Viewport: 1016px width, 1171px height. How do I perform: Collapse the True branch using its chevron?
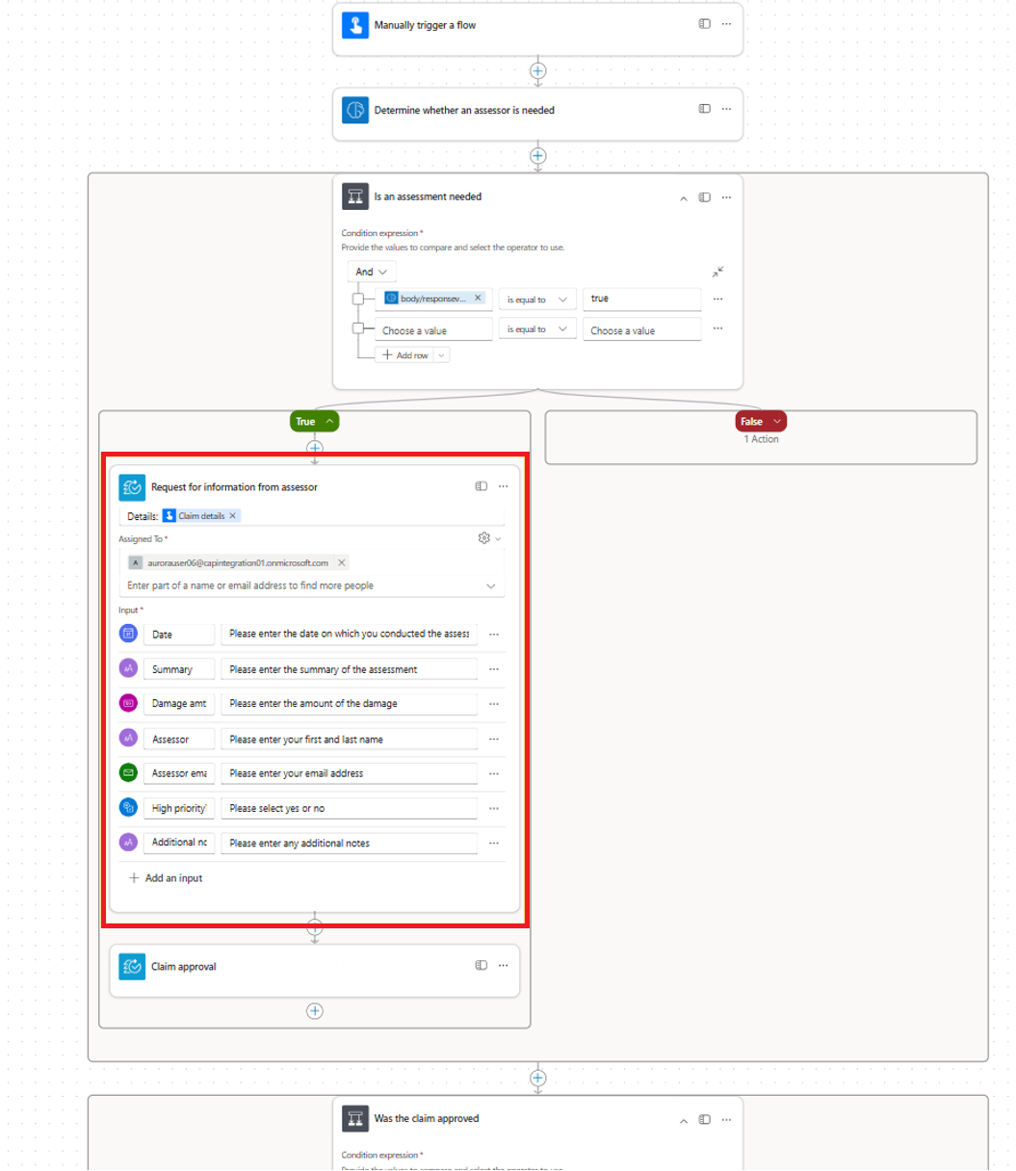(x=327, y=421)
